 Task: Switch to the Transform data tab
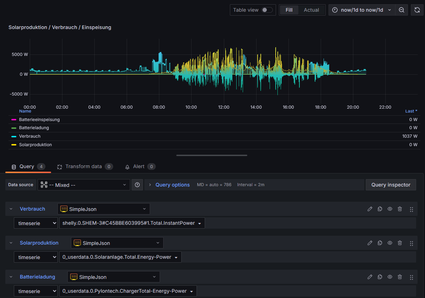click(83, 166)
